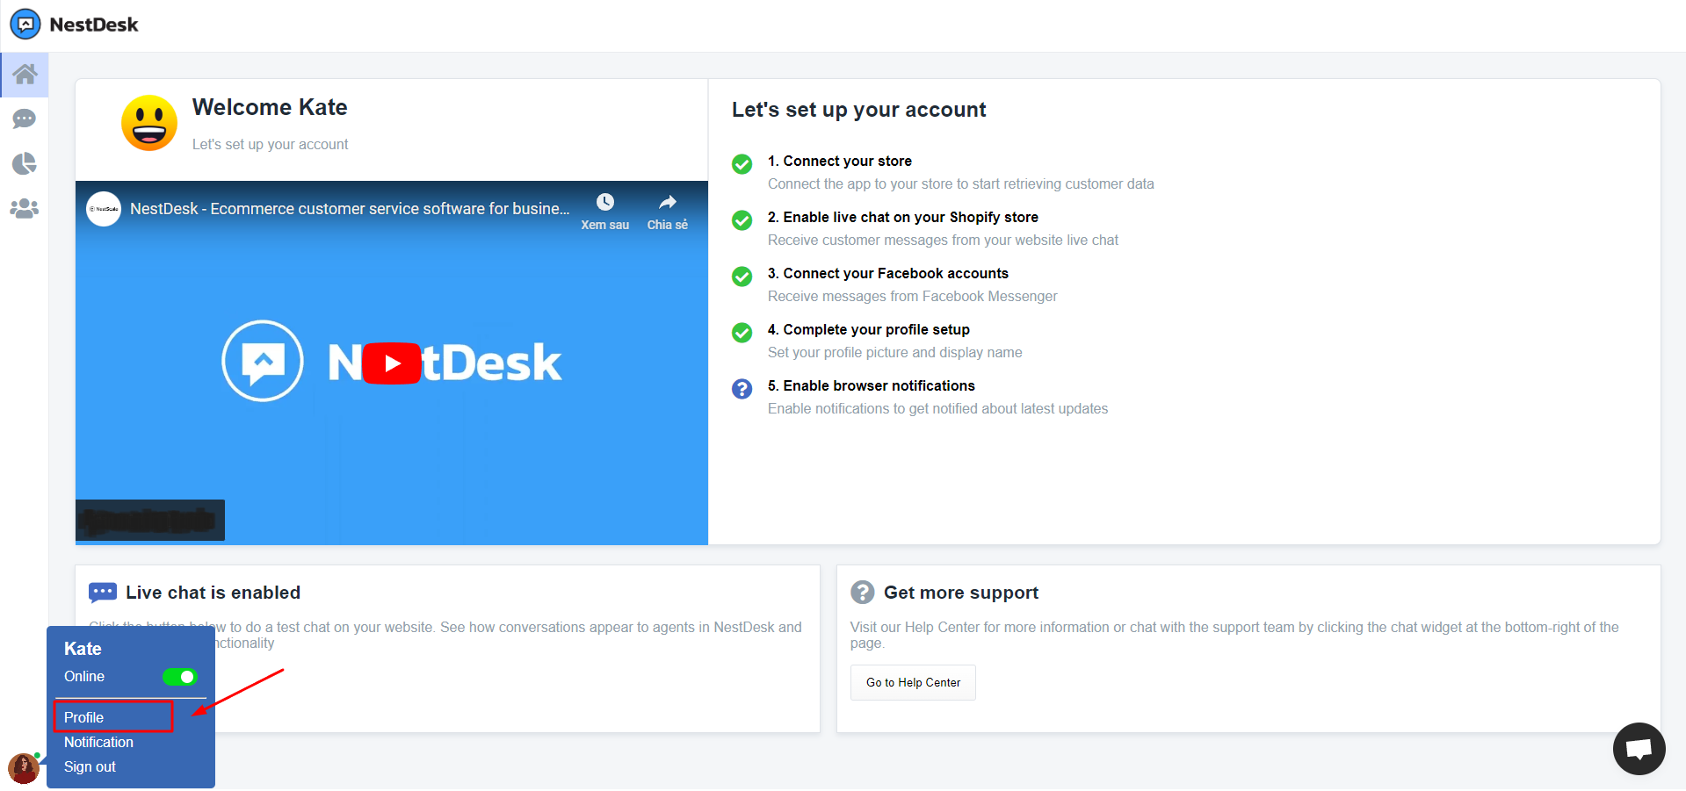Open the Conversations chat bubble sidebar icon
This screenshot has height=791, width=1686.
tap(25, 119)
